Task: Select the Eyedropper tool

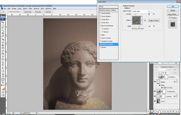Action: (3, 77)
